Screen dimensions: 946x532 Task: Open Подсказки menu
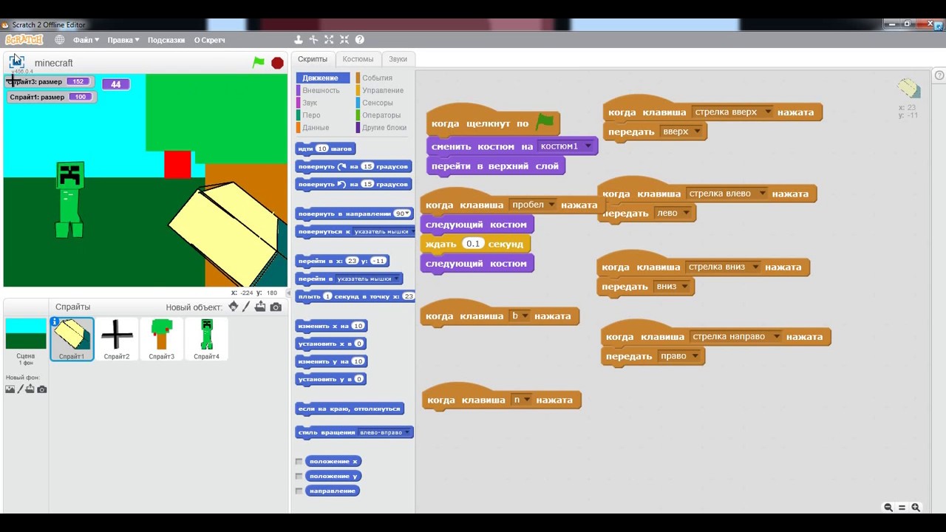click(x=166, y=40)
